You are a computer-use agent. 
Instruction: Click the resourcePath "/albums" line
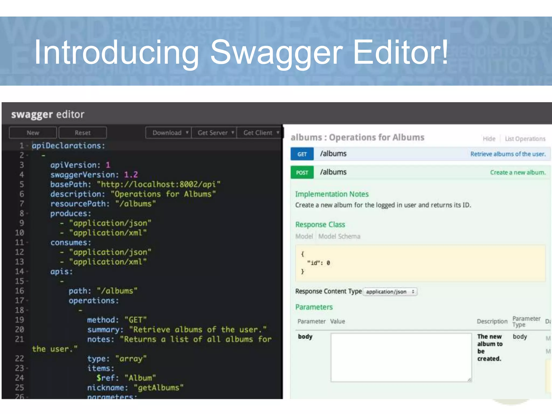pos(103,204)
